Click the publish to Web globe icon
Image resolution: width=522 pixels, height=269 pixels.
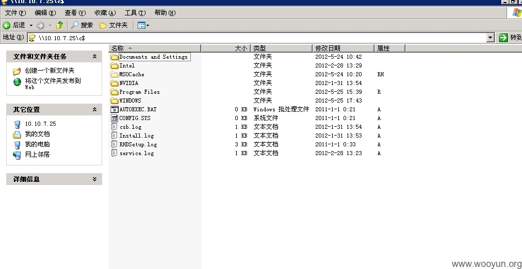tap(17, 82)
